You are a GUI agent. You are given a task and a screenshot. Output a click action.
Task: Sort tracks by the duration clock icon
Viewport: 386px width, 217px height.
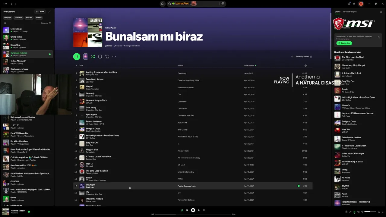tap(305, 65)
